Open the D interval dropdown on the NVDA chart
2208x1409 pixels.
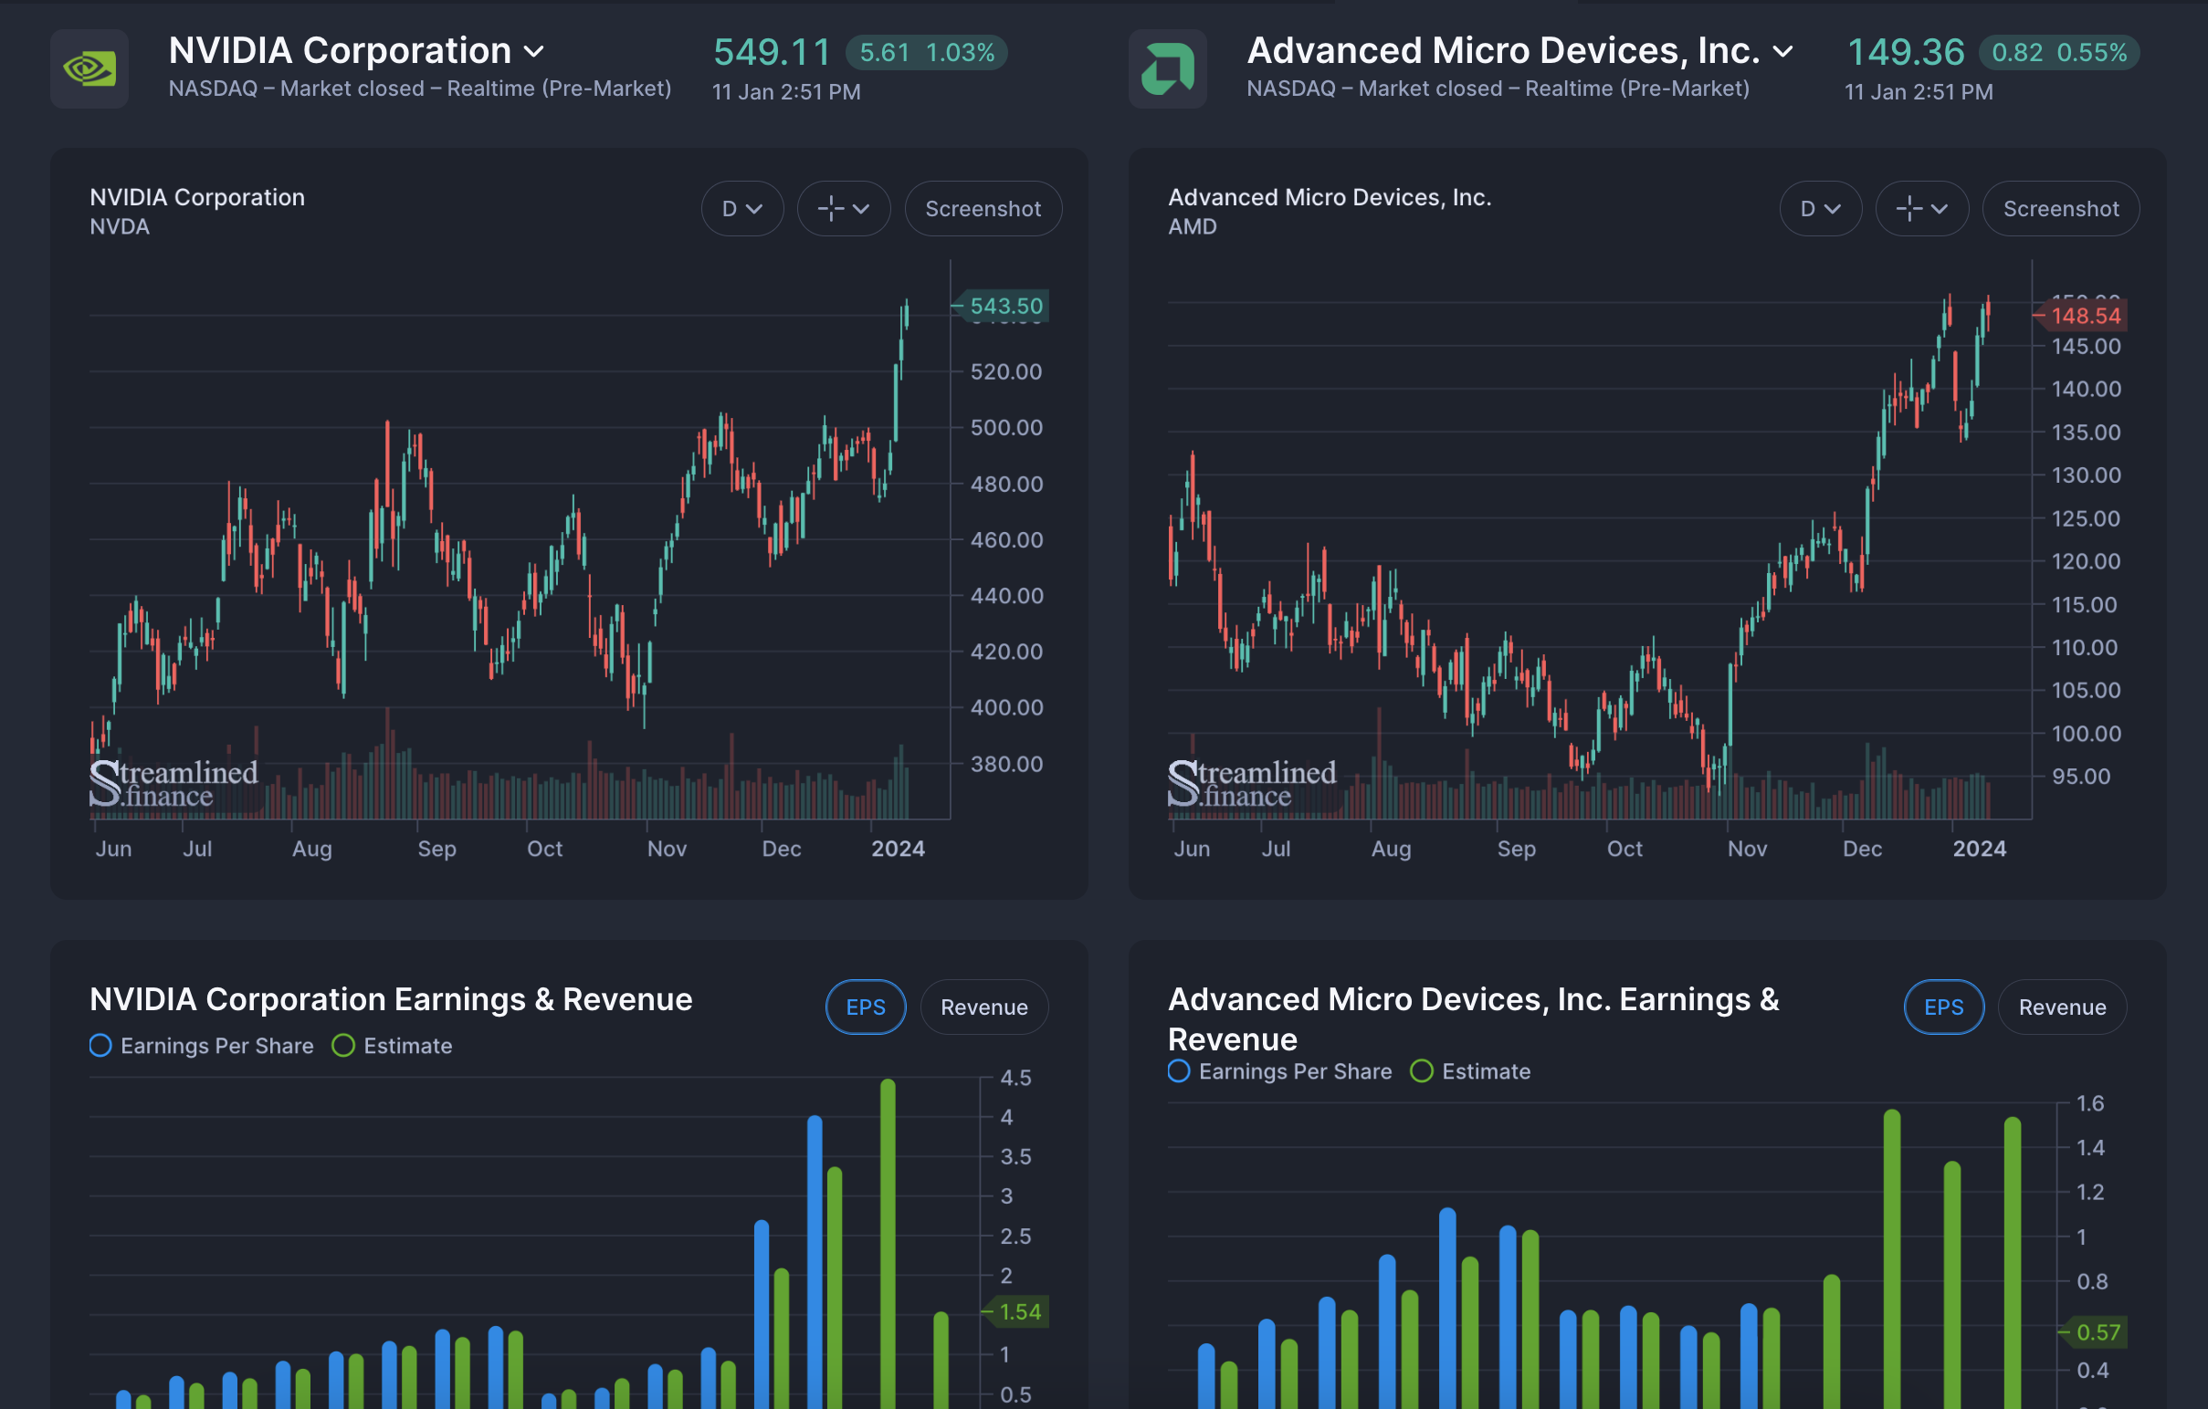coord(741,209)
